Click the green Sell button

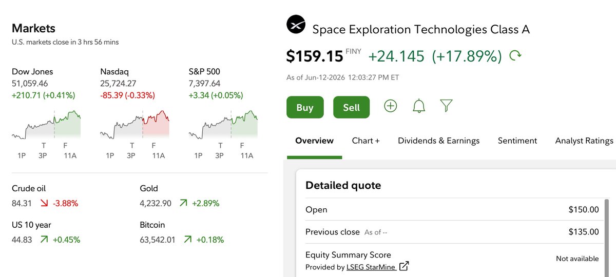(x=352, y=107)
